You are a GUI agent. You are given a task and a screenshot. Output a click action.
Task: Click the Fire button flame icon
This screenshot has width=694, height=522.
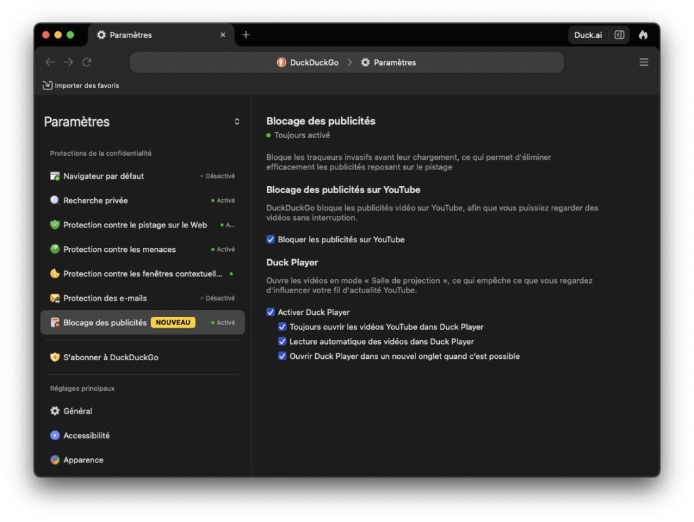pyautogui.click(x=643, y=35)
